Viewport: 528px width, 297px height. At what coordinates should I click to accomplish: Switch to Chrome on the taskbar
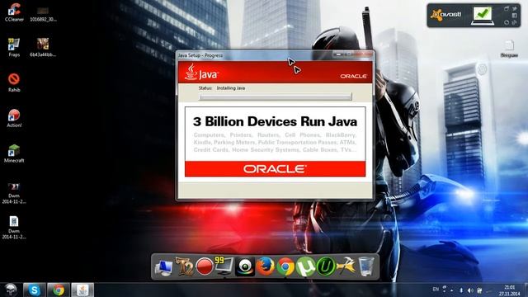[x=59, y=290]
